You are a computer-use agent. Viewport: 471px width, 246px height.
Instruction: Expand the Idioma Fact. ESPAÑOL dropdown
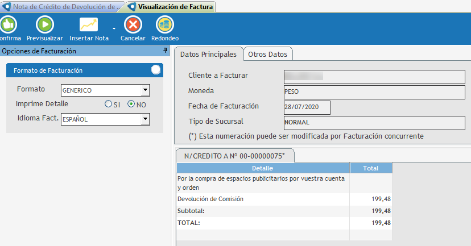[x=145, y=119]
